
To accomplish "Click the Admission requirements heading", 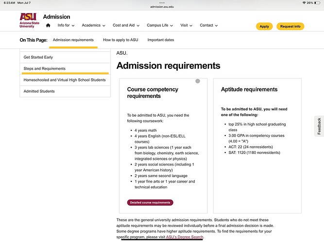I will [168, 66].
